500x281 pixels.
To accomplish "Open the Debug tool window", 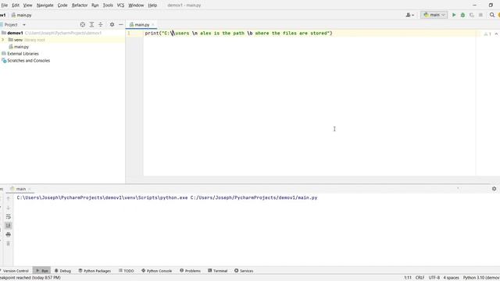I will (x=62, y=271).
